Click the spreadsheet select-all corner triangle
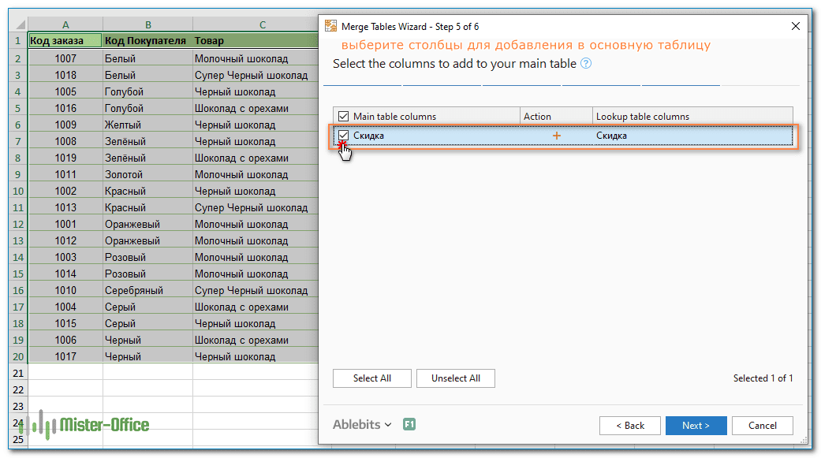 coord(20,24)
